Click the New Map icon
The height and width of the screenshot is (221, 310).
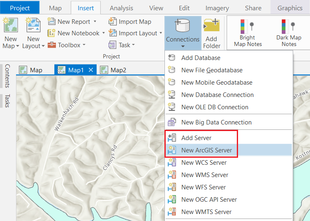(11, 26)
